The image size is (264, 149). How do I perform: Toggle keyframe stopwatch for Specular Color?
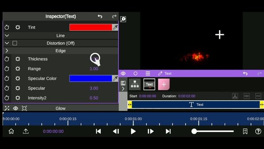click(7, 78)
